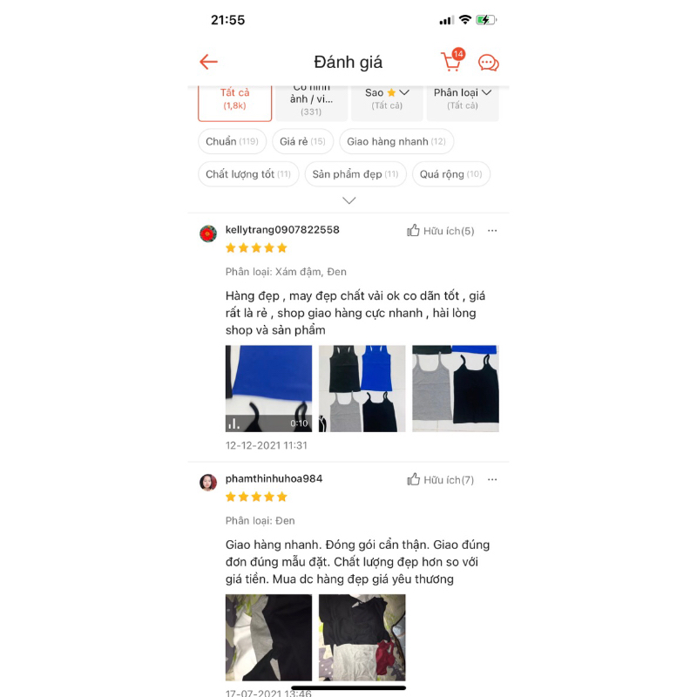Screen dimensions: 697x697
Task: Open the chat messages icon
Action: coord(488,63)
